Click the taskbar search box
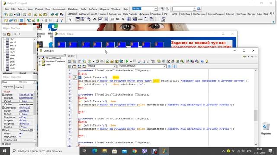This screenshot has height=155, width=277. pos(45,151)
